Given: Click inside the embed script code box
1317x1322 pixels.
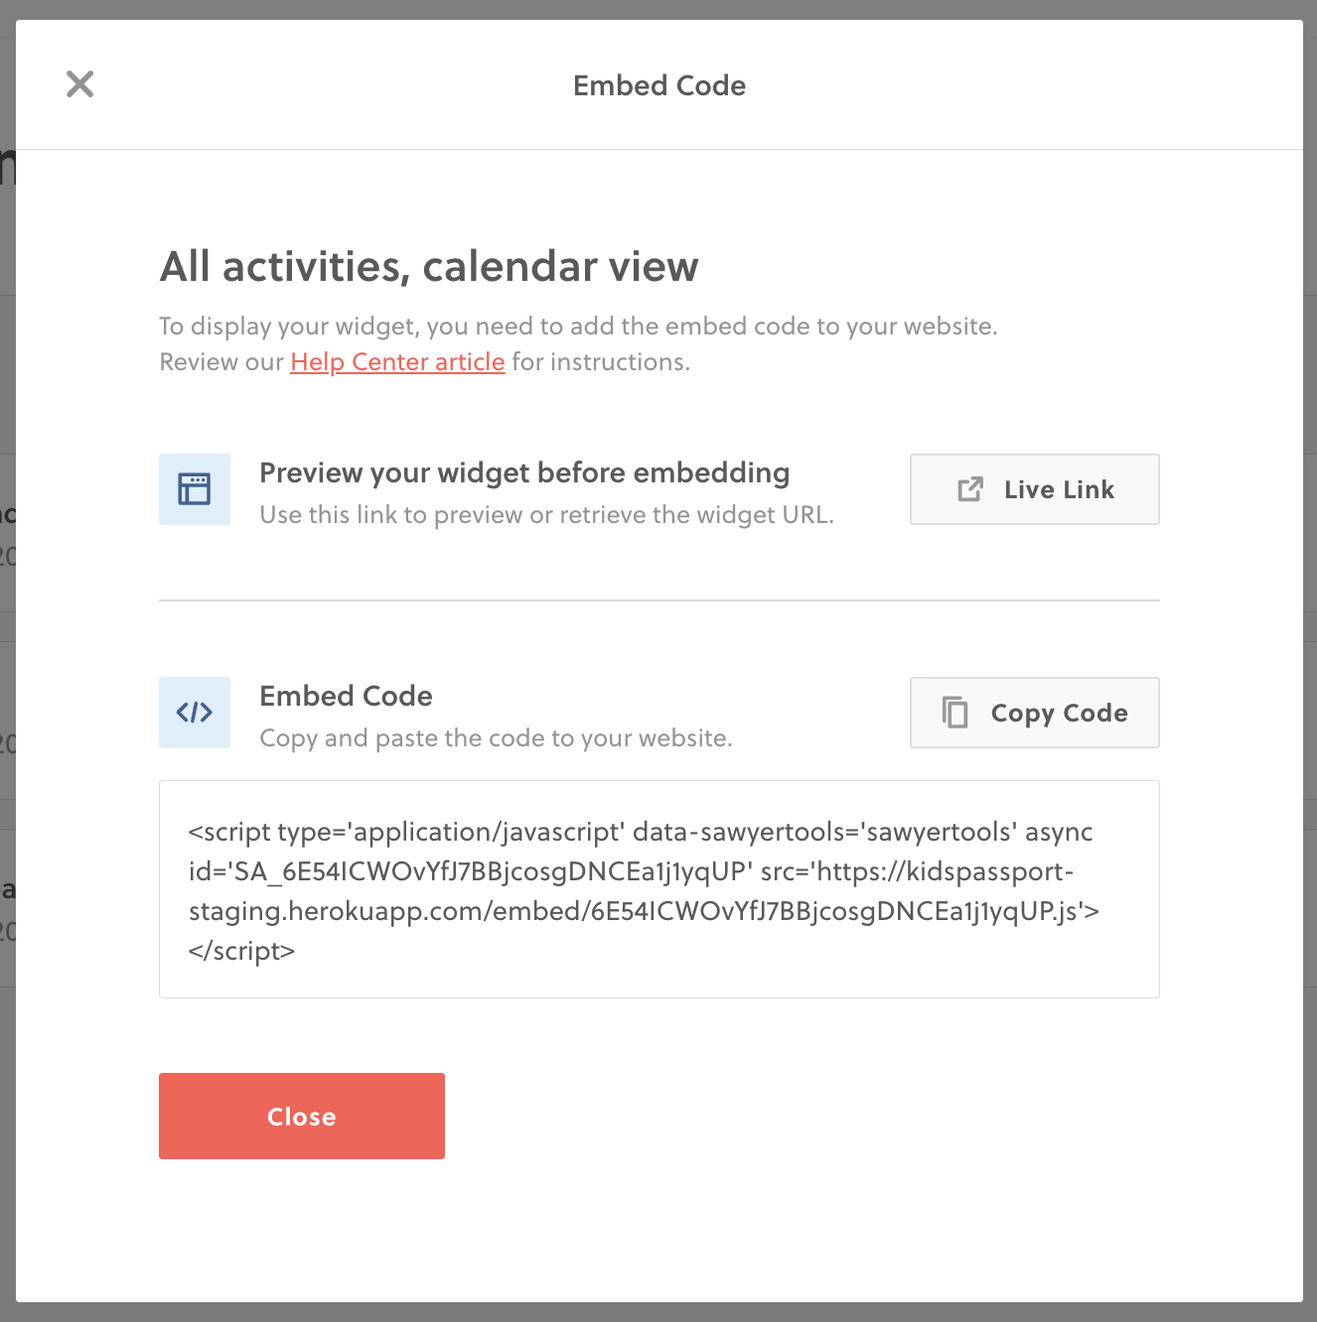Looking at the screenshot, I should point(659,889).
